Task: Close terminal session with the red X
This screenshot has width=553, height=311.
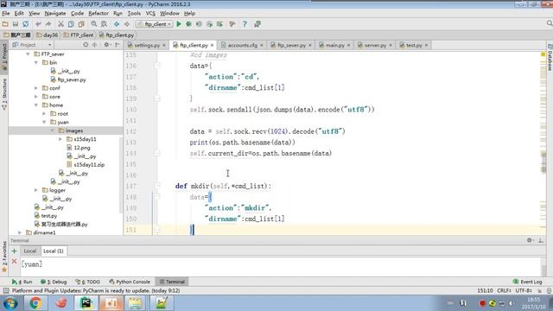Action: coord(14,261)
